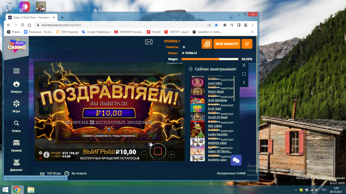
Task: Open the Игры section in sidebar
Action: [x=16, y=104]
